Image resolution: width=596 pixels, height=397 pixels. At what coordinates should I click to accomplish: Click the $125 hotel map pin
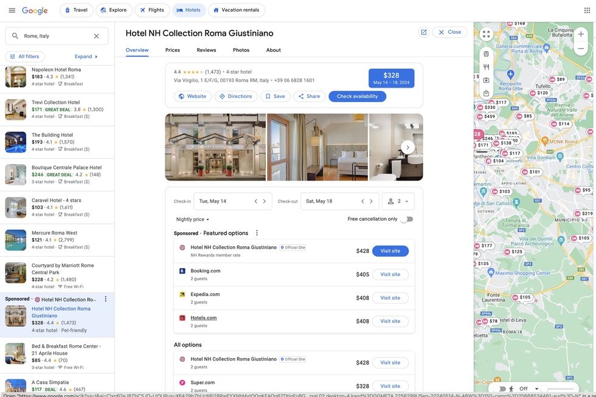click(513, 252)
